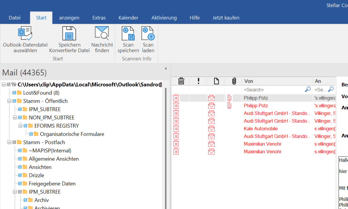This screenshot has height=209, width=348.
Task: Click paperclip icon in first Philipp Pütz row
Action: tap(229, 98)
